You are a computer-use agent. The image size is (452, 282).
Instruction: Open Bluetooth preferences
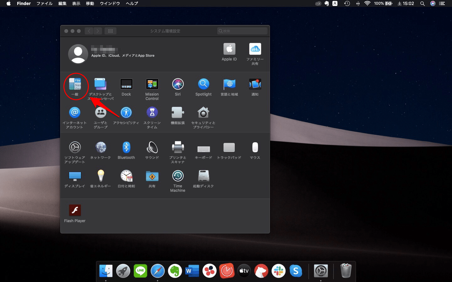(126, 147)
